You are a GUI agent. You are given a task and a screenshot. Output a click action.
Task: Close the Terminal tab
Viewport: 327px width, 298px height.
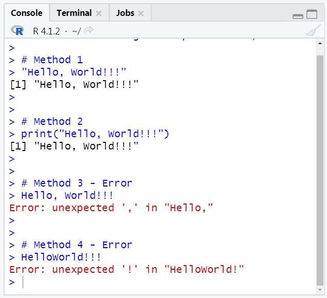click(x=99, y=13)
